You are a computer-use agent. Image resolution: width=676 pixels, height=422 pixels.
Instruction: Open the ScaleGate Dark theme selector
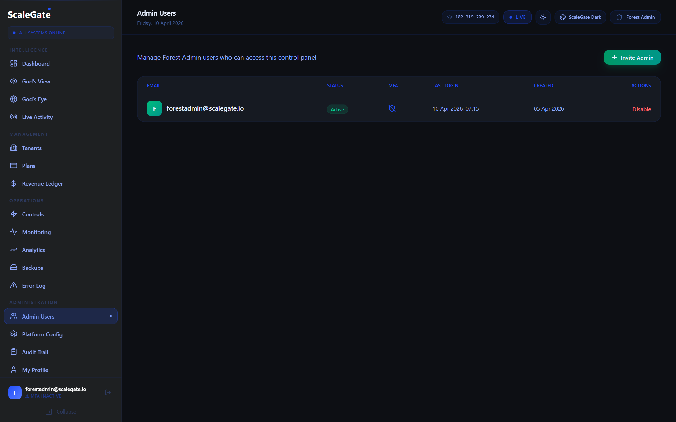point(580,17)
